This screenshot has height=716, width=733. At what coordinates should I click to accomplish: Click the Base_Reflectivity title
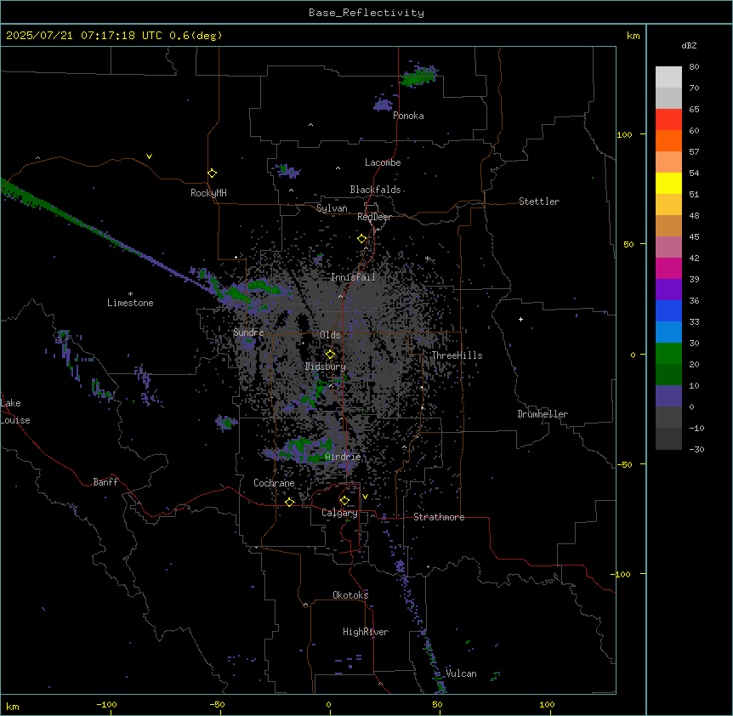(366, 13)
